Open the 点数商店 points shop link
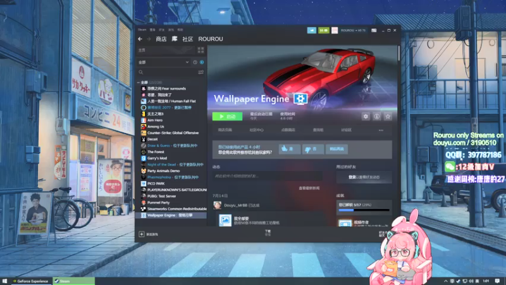This screenshot has height=285, width=506. point(288,130)
